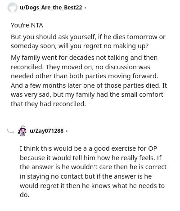
Task: Click the final word "do." in the reply
Action: pos(24,195)
